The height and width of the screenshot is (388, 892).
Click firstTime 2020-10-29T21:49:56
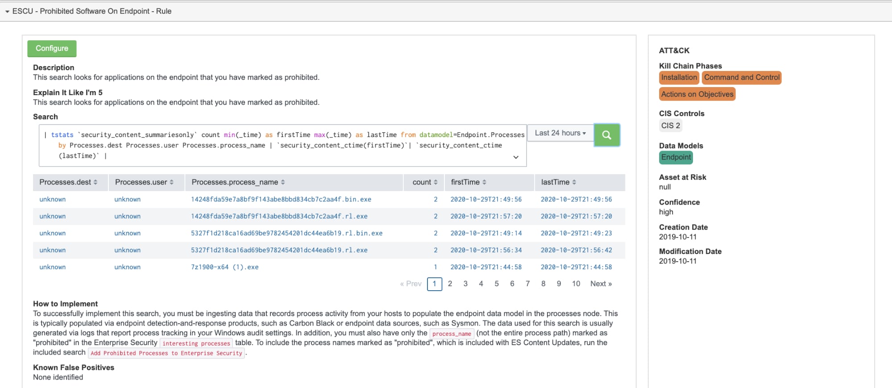(x=486, y=200)
